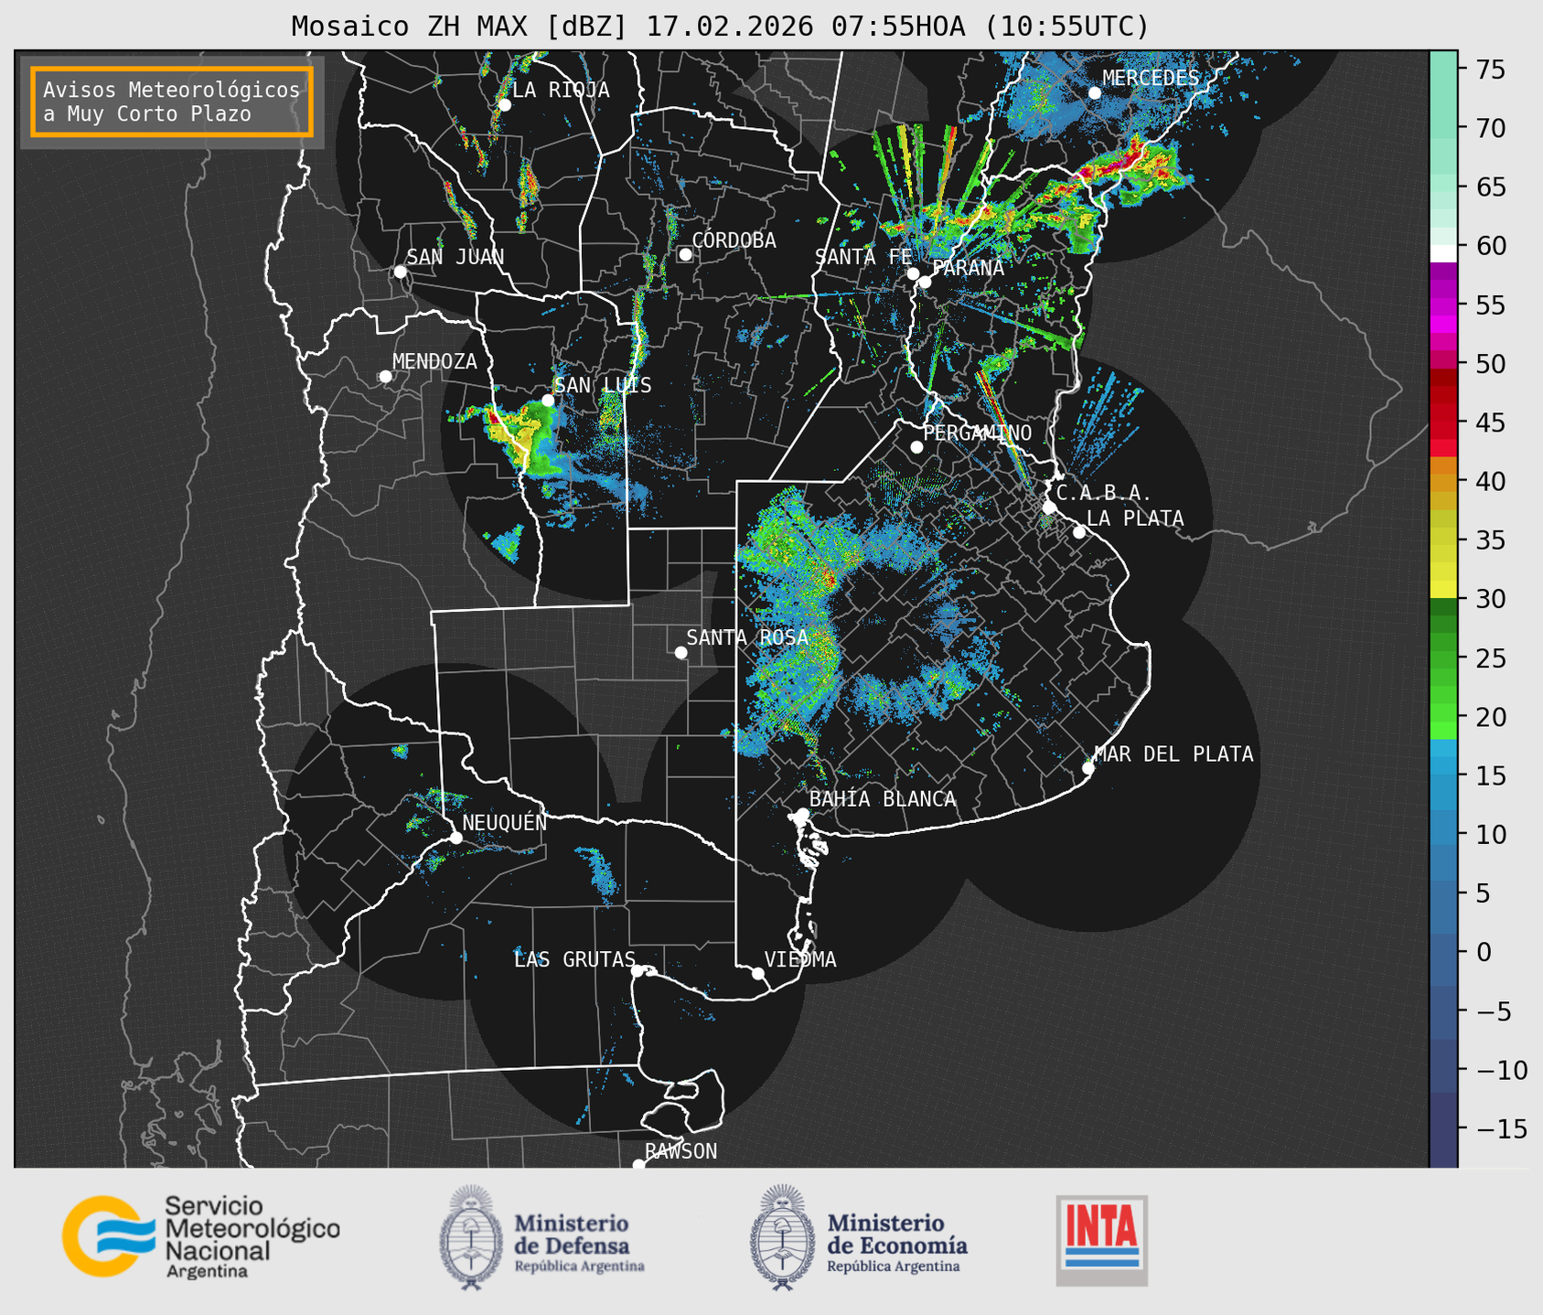The height and width of the screenshot is (1315, 1543).
Task: Click the magenta 55 dBZ color band
Action: click(x=1442, y=311)
